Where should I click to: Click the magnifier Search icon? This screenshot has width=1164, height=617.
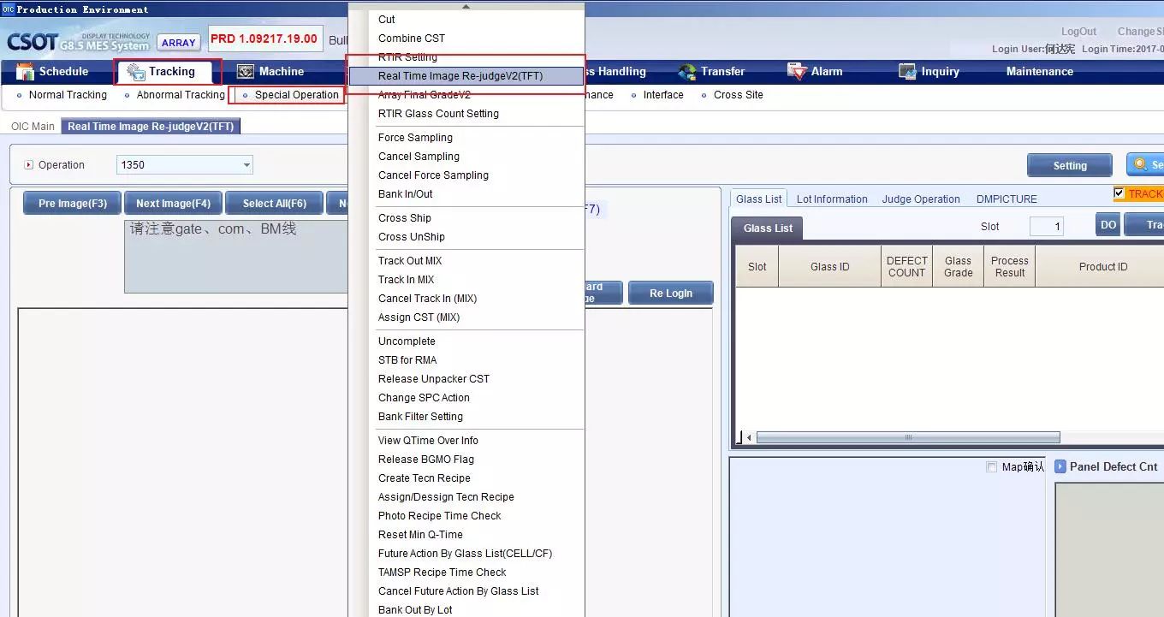coord(1140,164)
